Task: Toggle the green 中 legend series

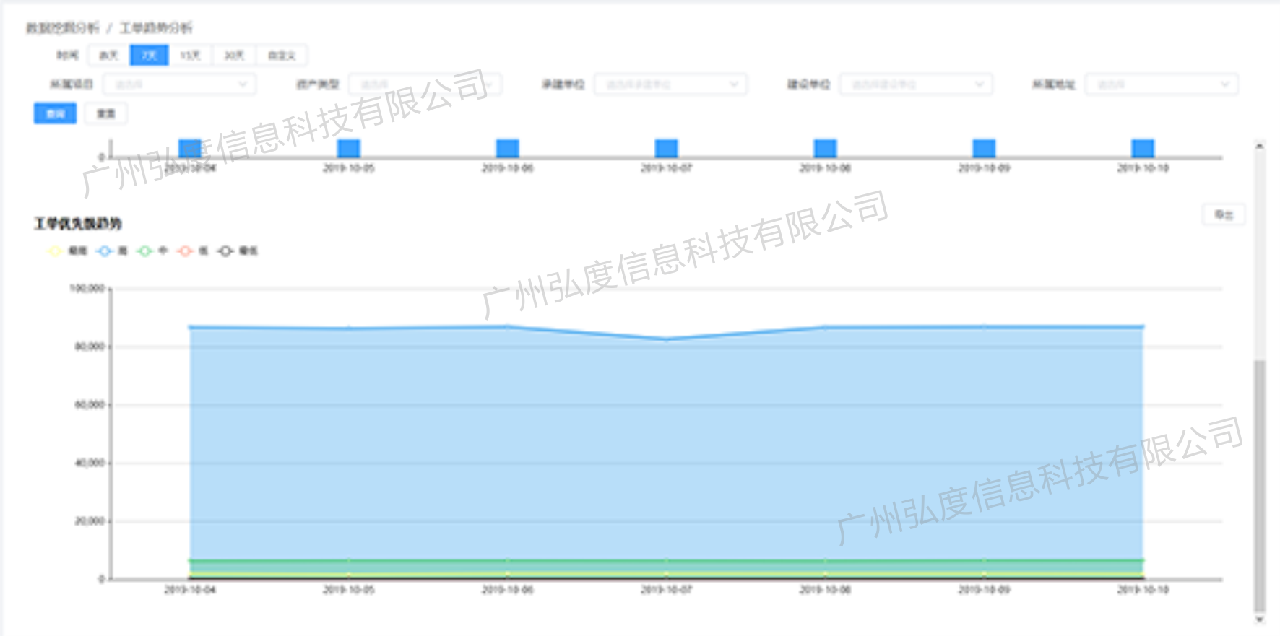Action: [152, 251]
